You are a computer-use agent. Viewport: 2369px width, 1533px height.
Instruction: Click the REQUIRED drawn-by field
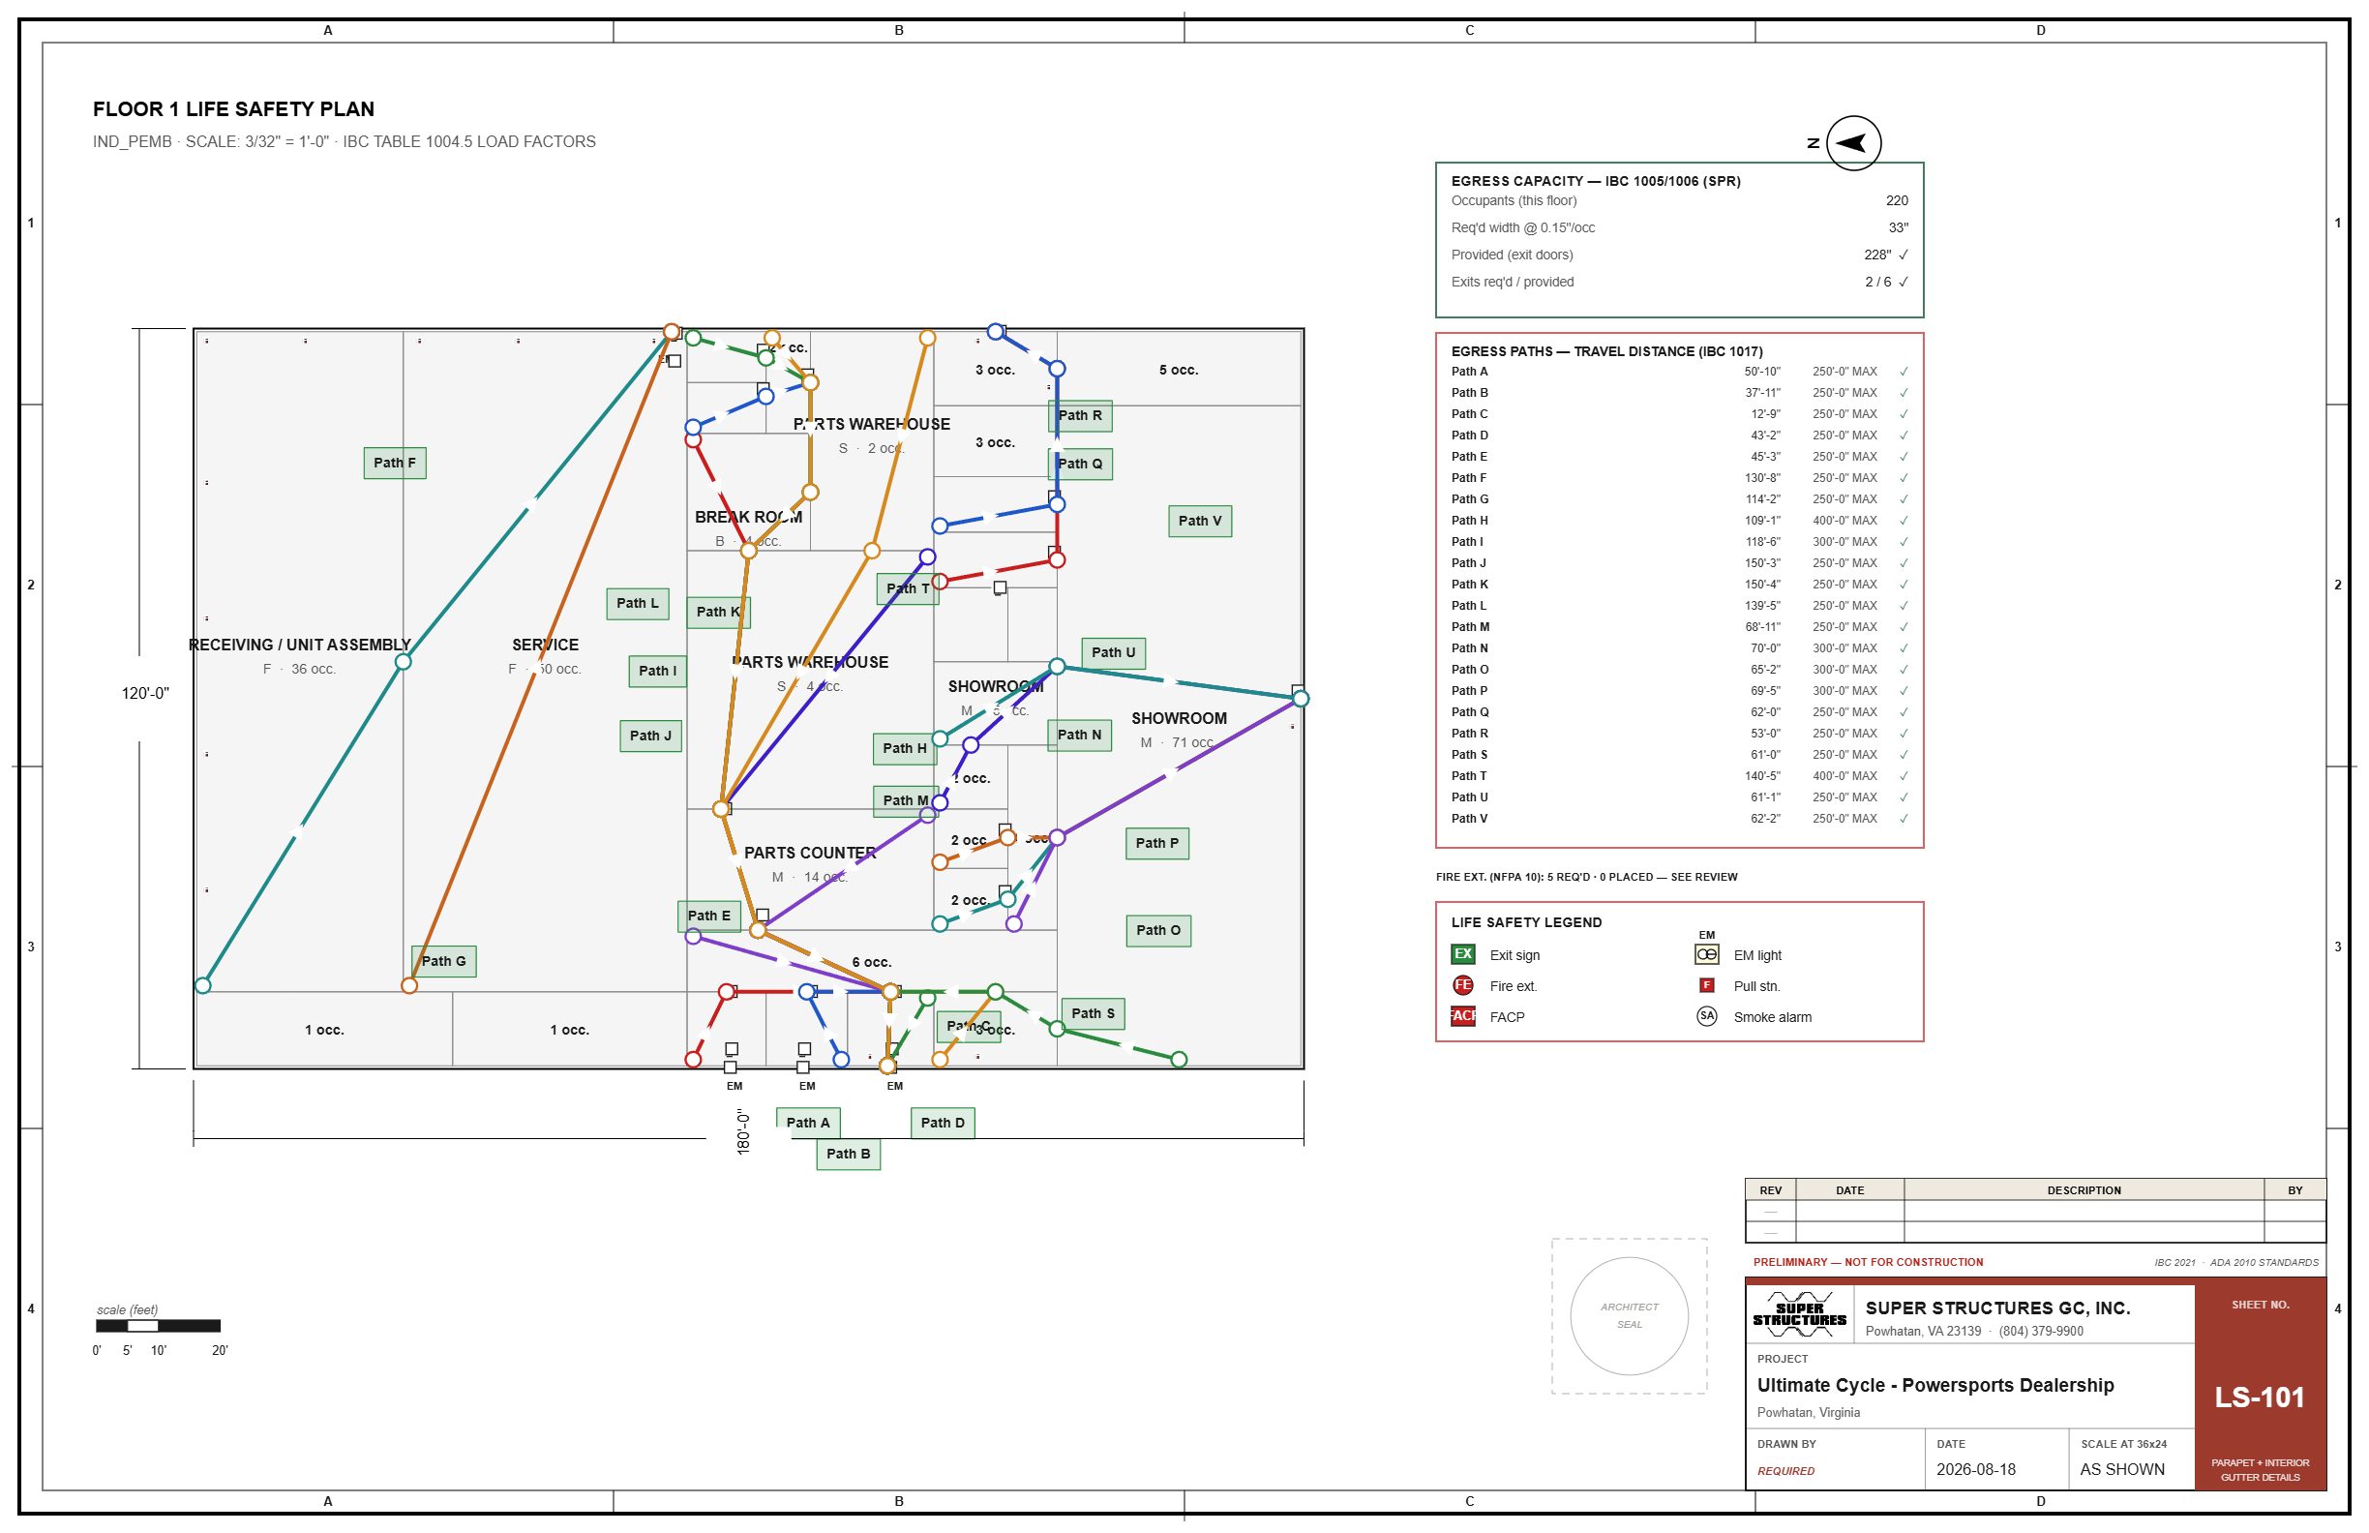click(x=1785, y=1471)
